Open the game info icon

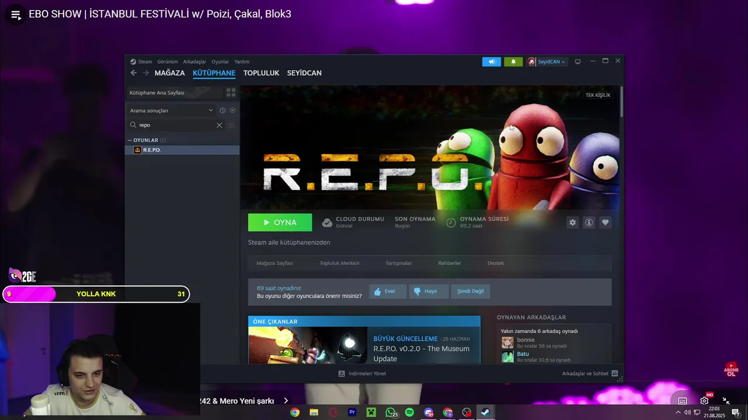point(589,222)
